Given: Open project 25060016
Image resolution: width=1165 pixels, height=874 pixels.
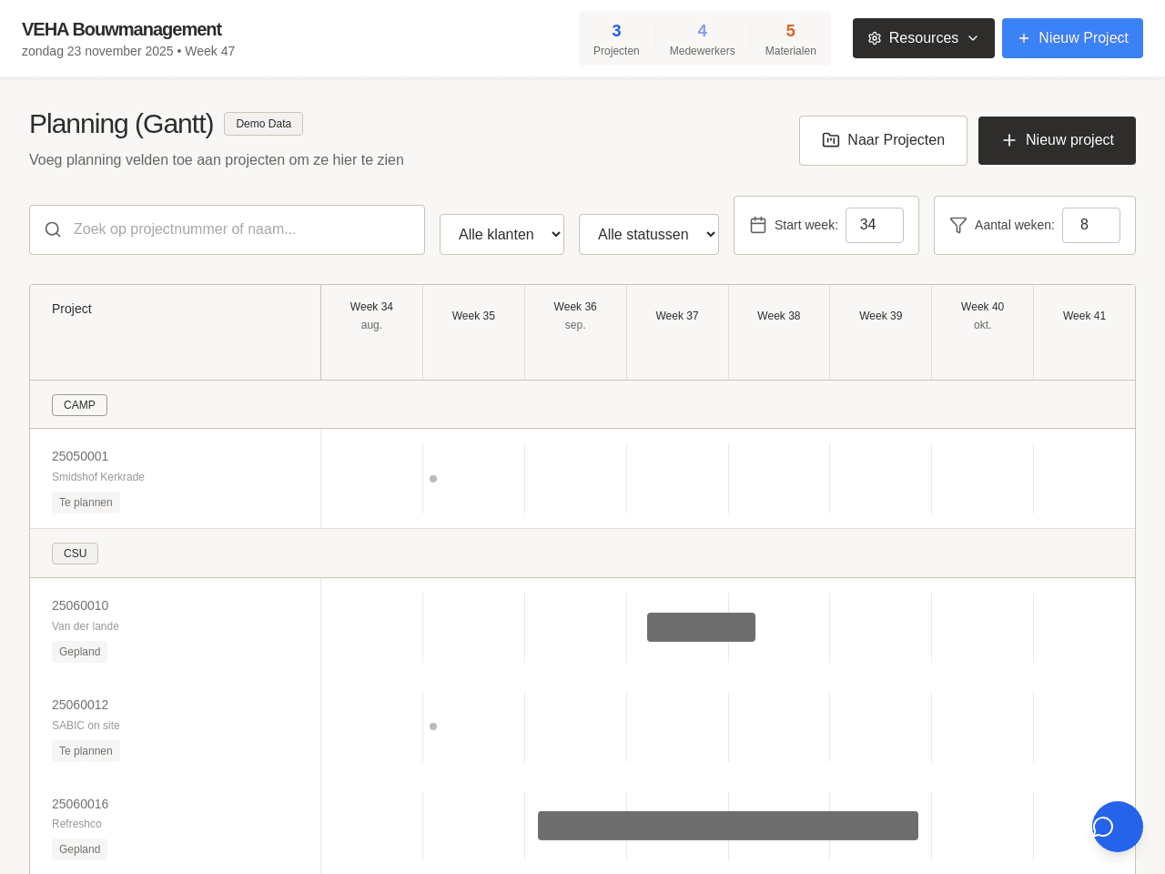Looking at the screenshot, I should coord(80,804).
